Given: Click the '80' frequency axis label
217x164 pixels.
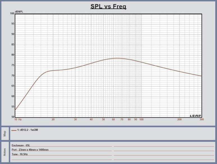Looking at the screenshot, I should tap(129, 119).
